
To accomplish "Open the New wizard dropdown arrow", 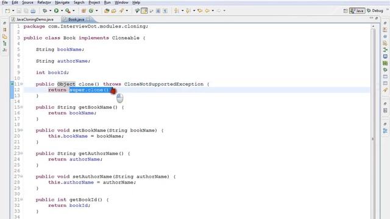I will coord(13,11).
